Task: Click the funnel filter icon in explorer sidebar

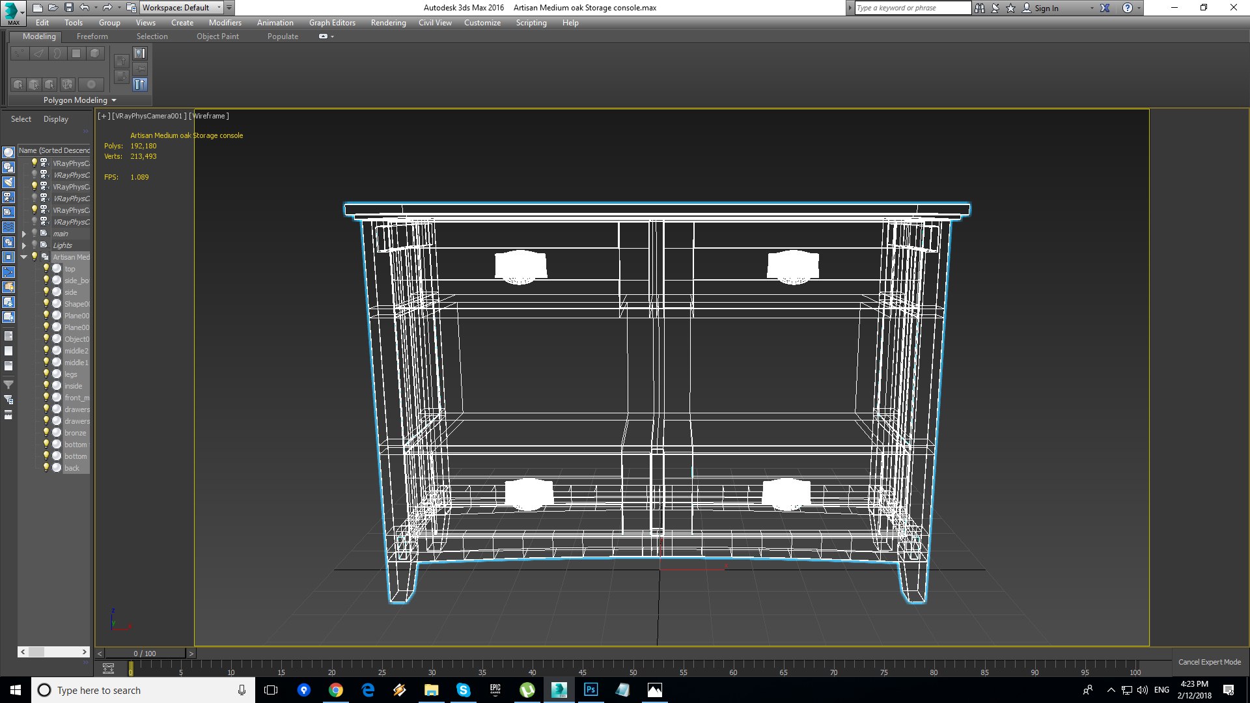Action: coord(8,385)
